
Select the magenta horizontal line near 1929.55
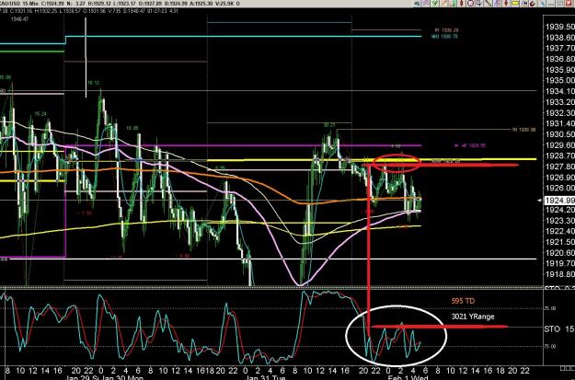(x=244, y=145)
